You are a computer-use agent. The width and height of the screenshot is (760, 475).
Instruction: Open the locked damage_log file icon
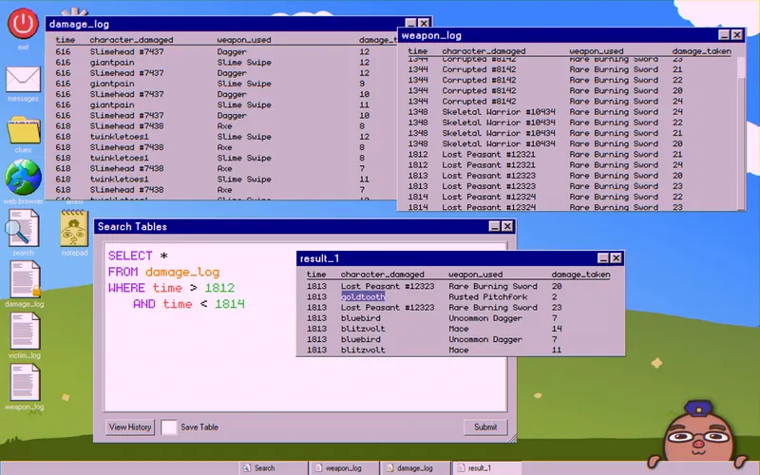pyautogui.click(x=25, y=279)
